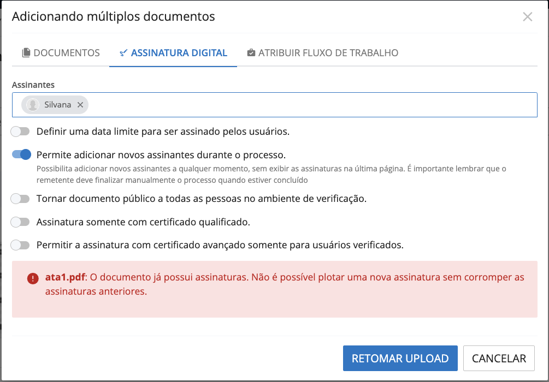Click the signature pen icon beside ASSINATURA DIGITAL
The width and height of the screenshot is (549, 382).
[x=123, y=53]
